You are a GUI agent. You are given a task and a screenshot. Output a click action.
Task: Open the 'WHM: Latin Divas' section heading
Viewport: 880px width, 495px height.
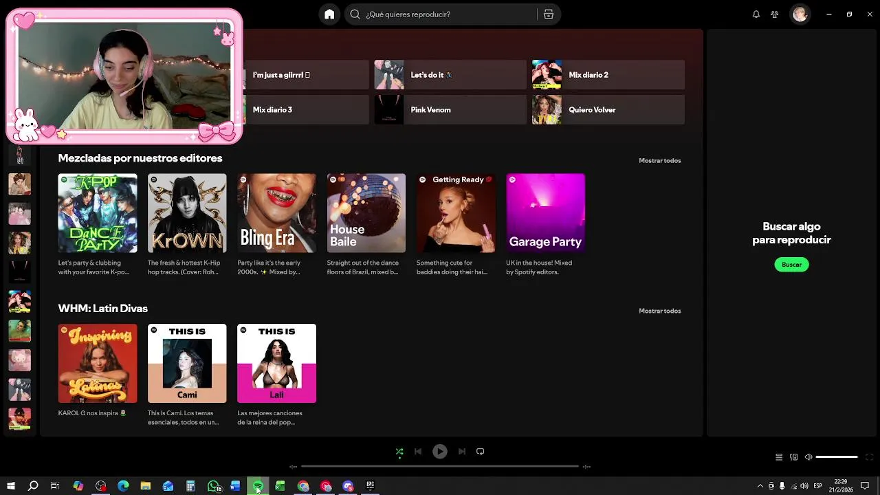103,309
